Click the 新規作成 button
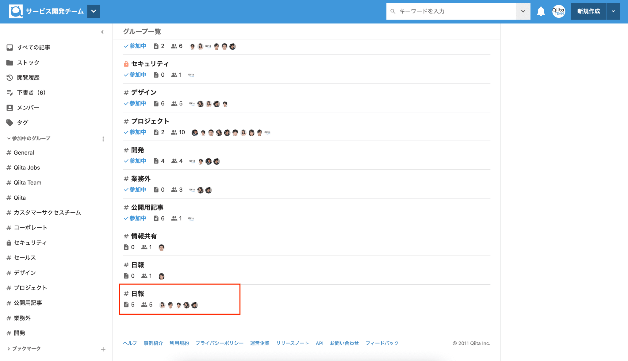 click(x=588, y=11)
